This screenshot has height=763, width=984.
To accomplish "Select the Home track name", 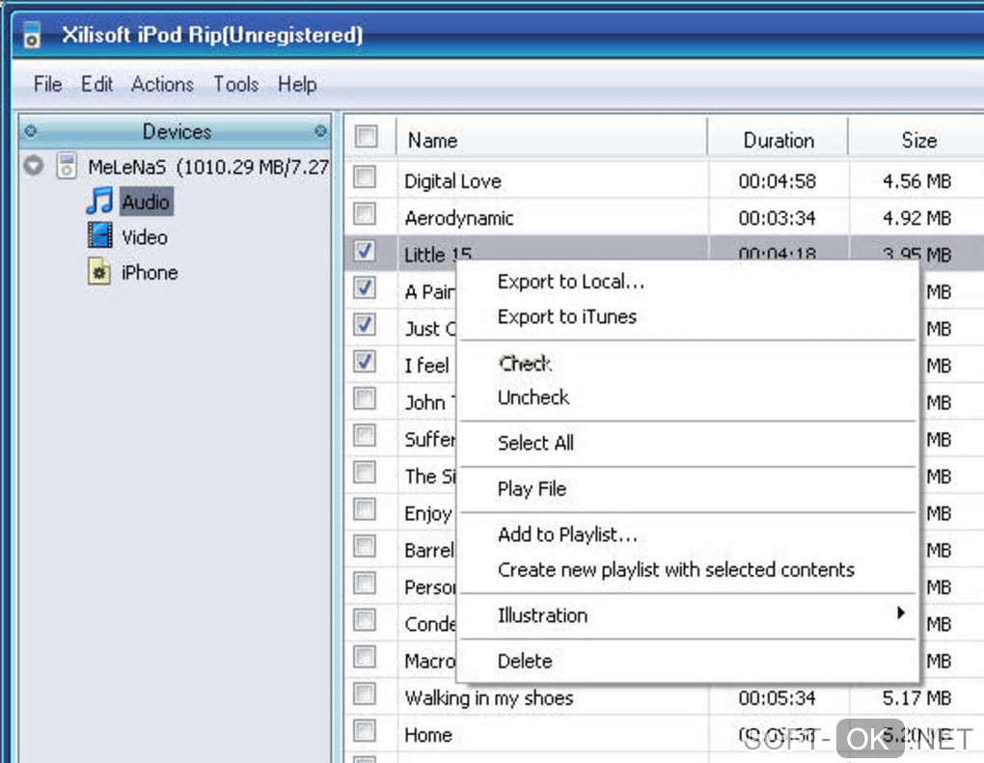I will click(428, 735).
